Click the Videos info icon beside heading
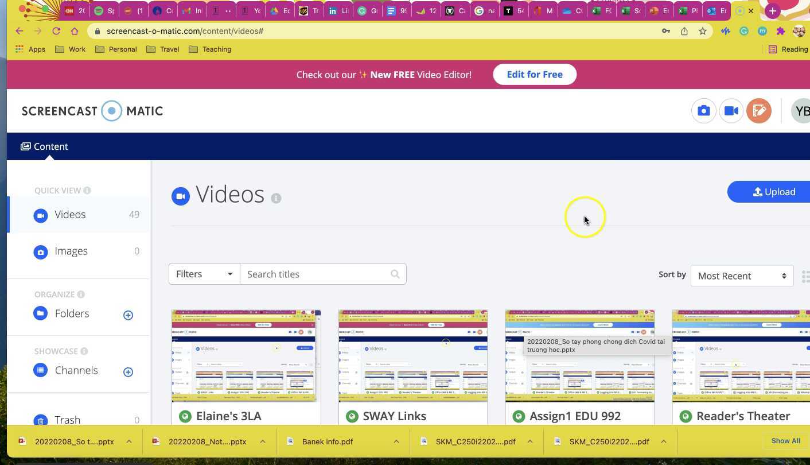The height and width of the screenshot is (465, 810). pyautogui.click(x=276, y=198)
